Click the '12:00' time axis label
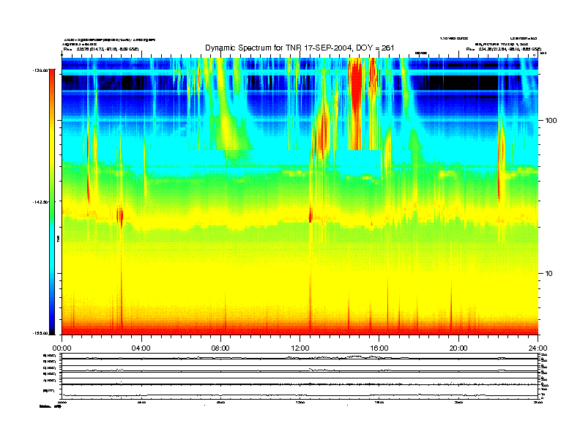 click(x=300, y=348)
